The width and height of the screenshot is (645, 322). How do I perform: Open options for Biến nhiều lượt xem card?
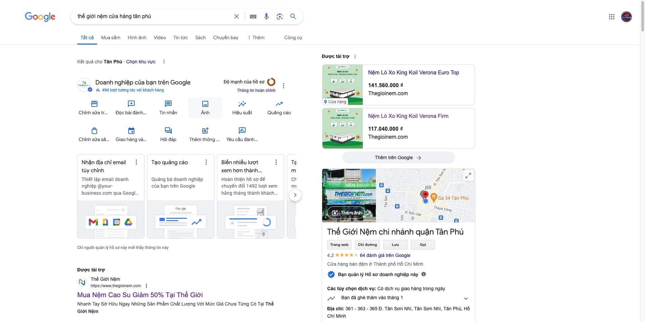coord(276,162)
